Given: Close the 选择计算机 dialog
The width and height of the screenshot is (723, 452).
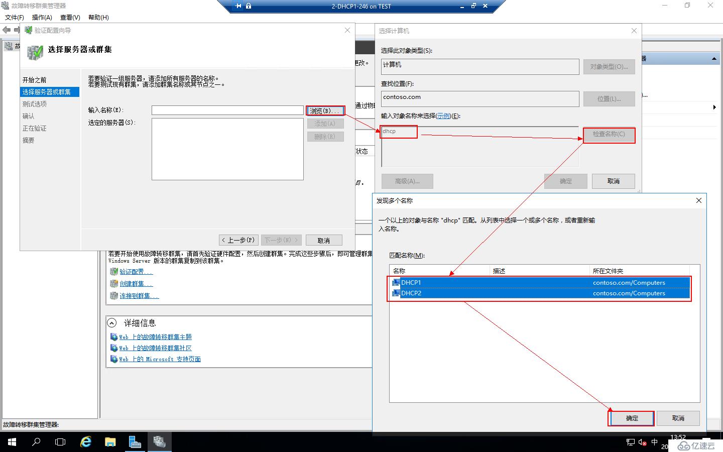Looking at the screenshot, I should [x=634, y=31].
